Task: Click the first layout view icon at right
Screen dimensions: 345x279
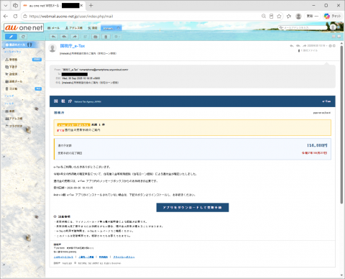Action: pyautogui.click(x=333, y=37)
